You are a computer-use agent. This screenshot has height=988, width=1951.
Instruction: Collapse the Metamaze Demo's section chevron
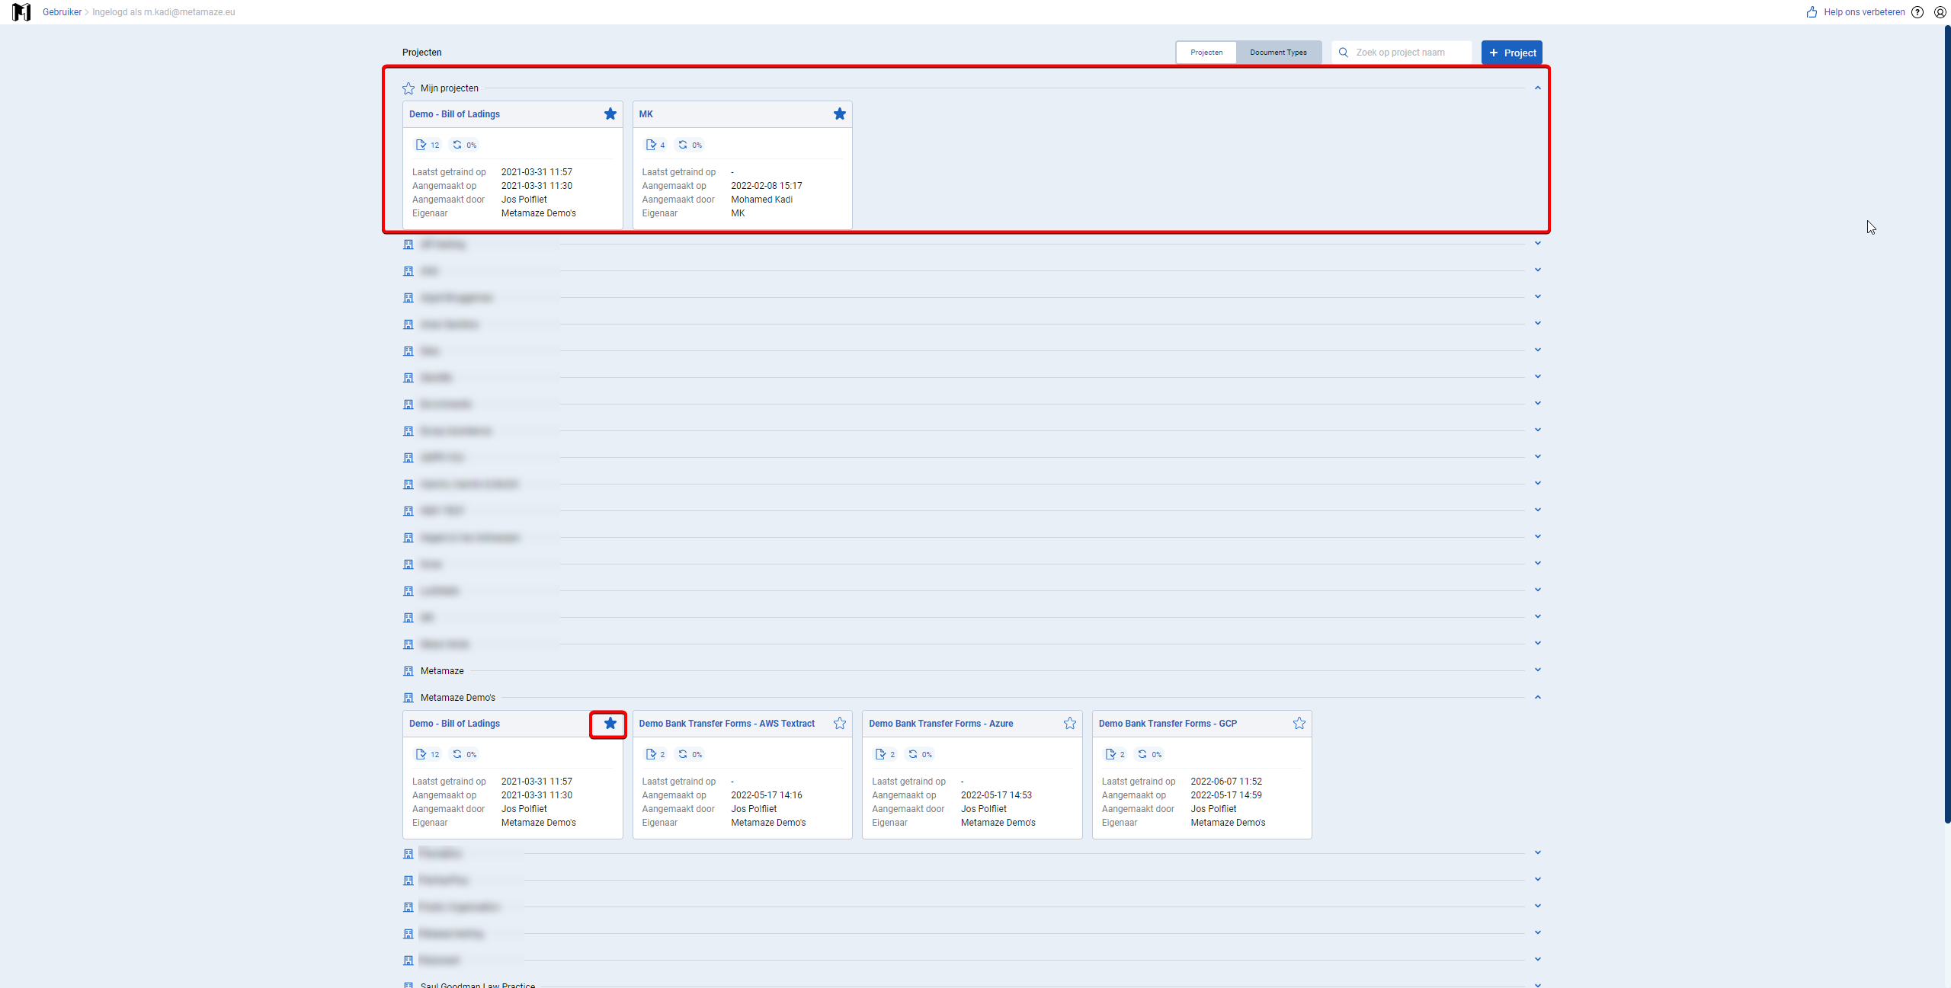point(1538,697)
